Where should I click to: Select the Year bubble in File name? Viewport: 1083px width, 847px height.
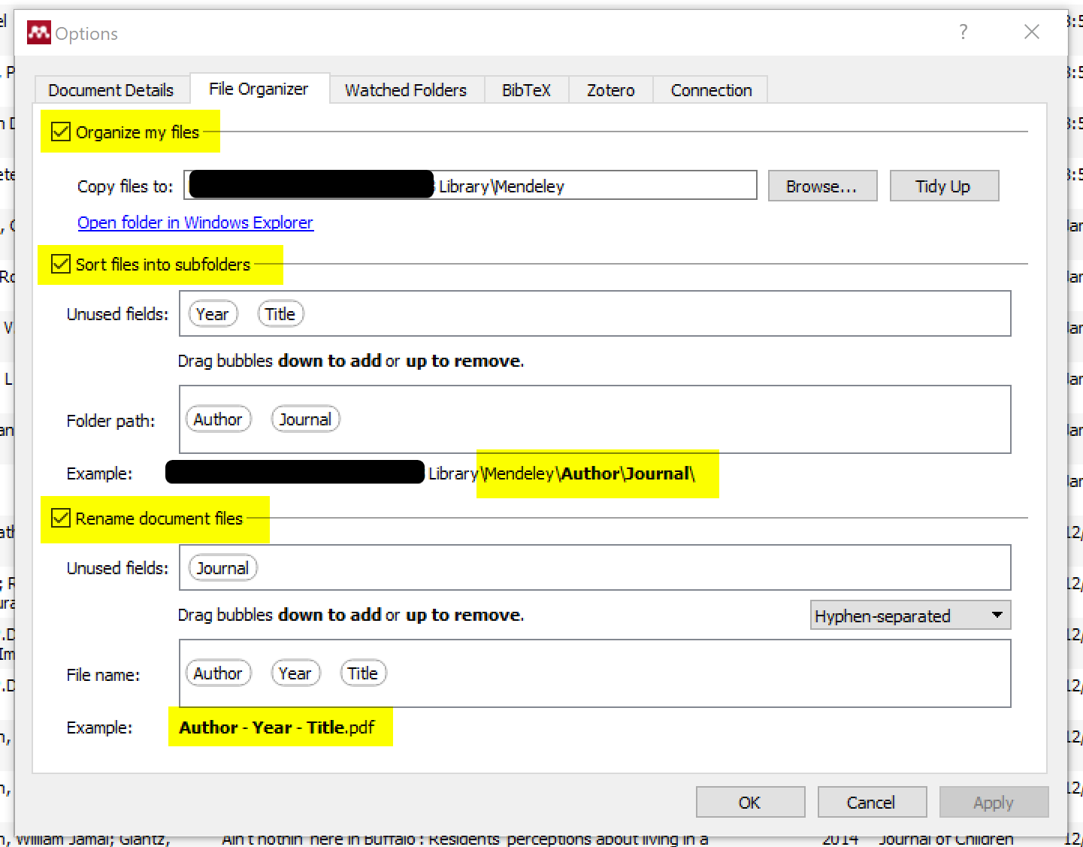(295, 673)
